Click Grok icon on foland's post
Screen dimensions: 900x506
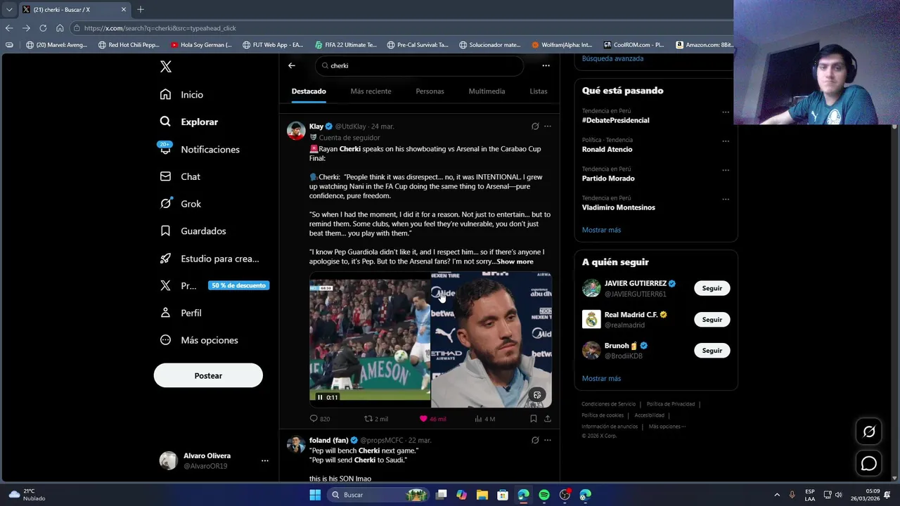click(x=535, y=441)
